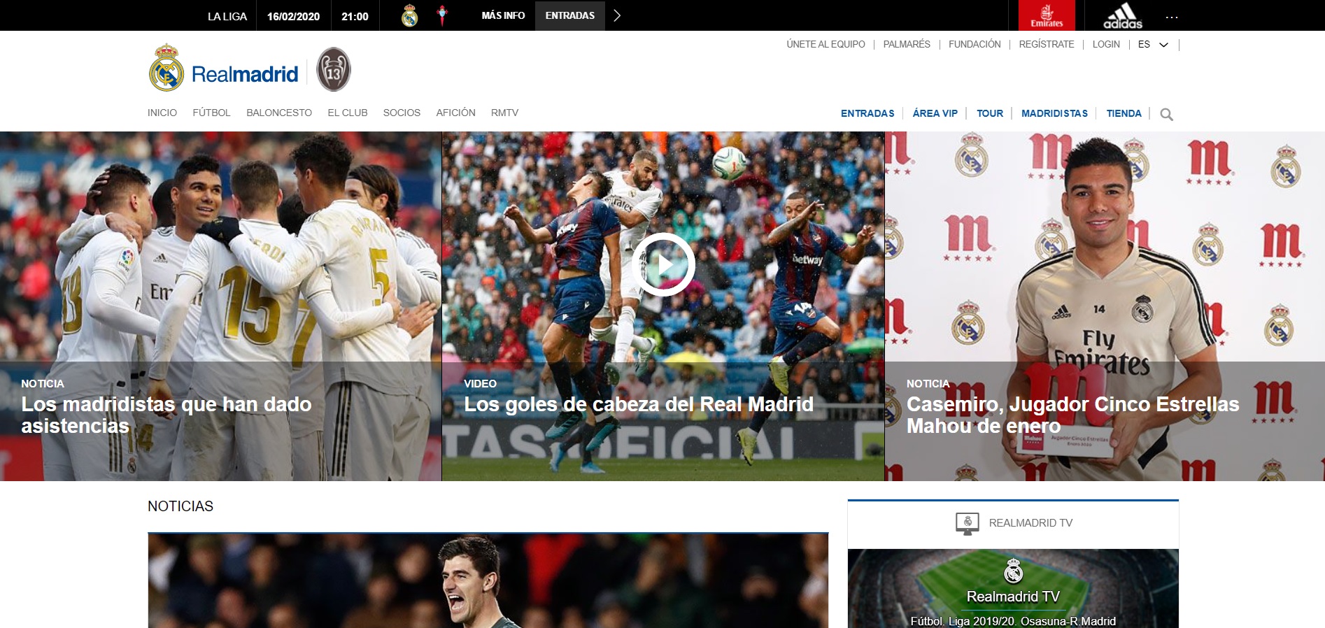The height and width of the screenshot is (628, 1325).
Task: Click the NOTICIAS section heading
Action: pos(180,506)
